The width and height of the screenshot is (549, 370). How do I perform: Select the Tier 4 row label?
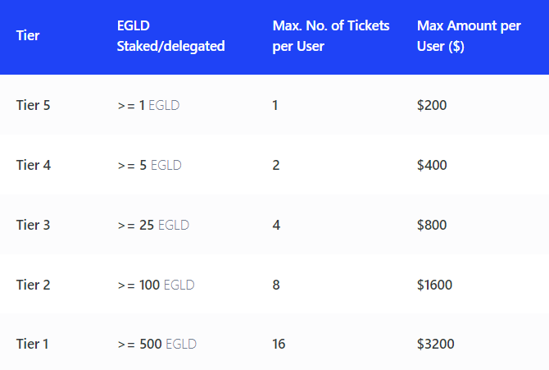coord(34,165)
